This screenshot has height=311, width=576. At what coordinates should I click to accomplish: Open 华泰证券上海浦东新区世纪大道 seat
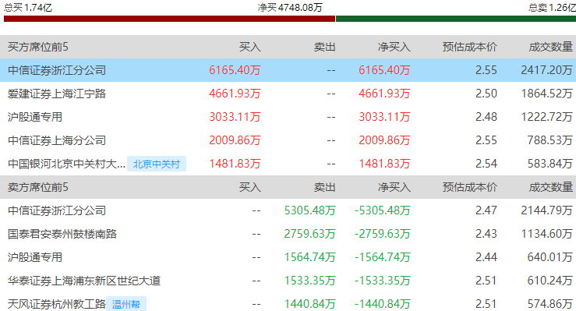[x=84, y=281]
